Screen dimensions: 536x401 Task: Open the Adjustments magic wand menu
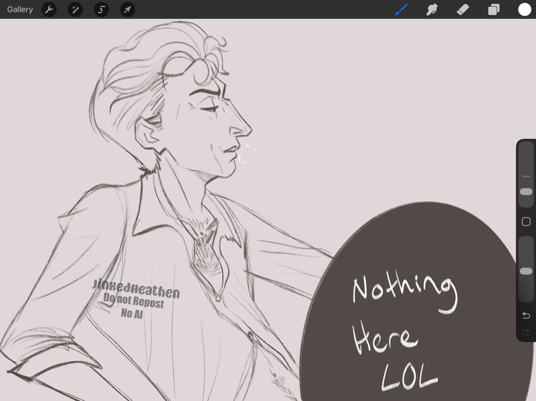[x=75, y=9]
